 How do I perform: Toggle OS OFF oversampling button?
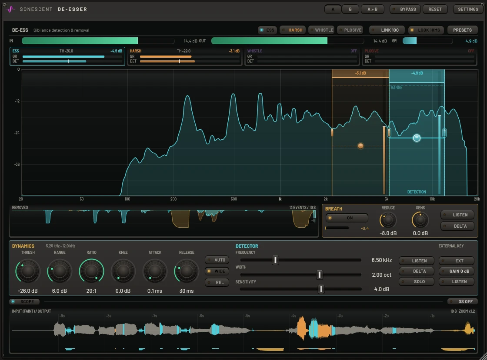tap(462, 301)
